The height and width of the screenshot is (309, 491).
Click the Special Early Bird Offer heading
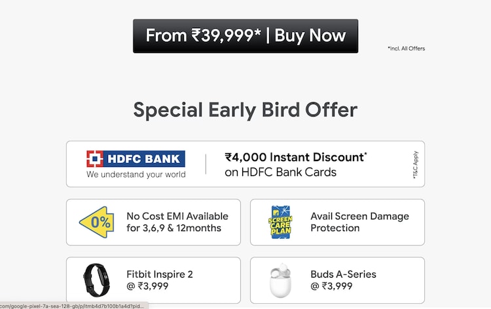pyautogui.click(x=245, y=109)
